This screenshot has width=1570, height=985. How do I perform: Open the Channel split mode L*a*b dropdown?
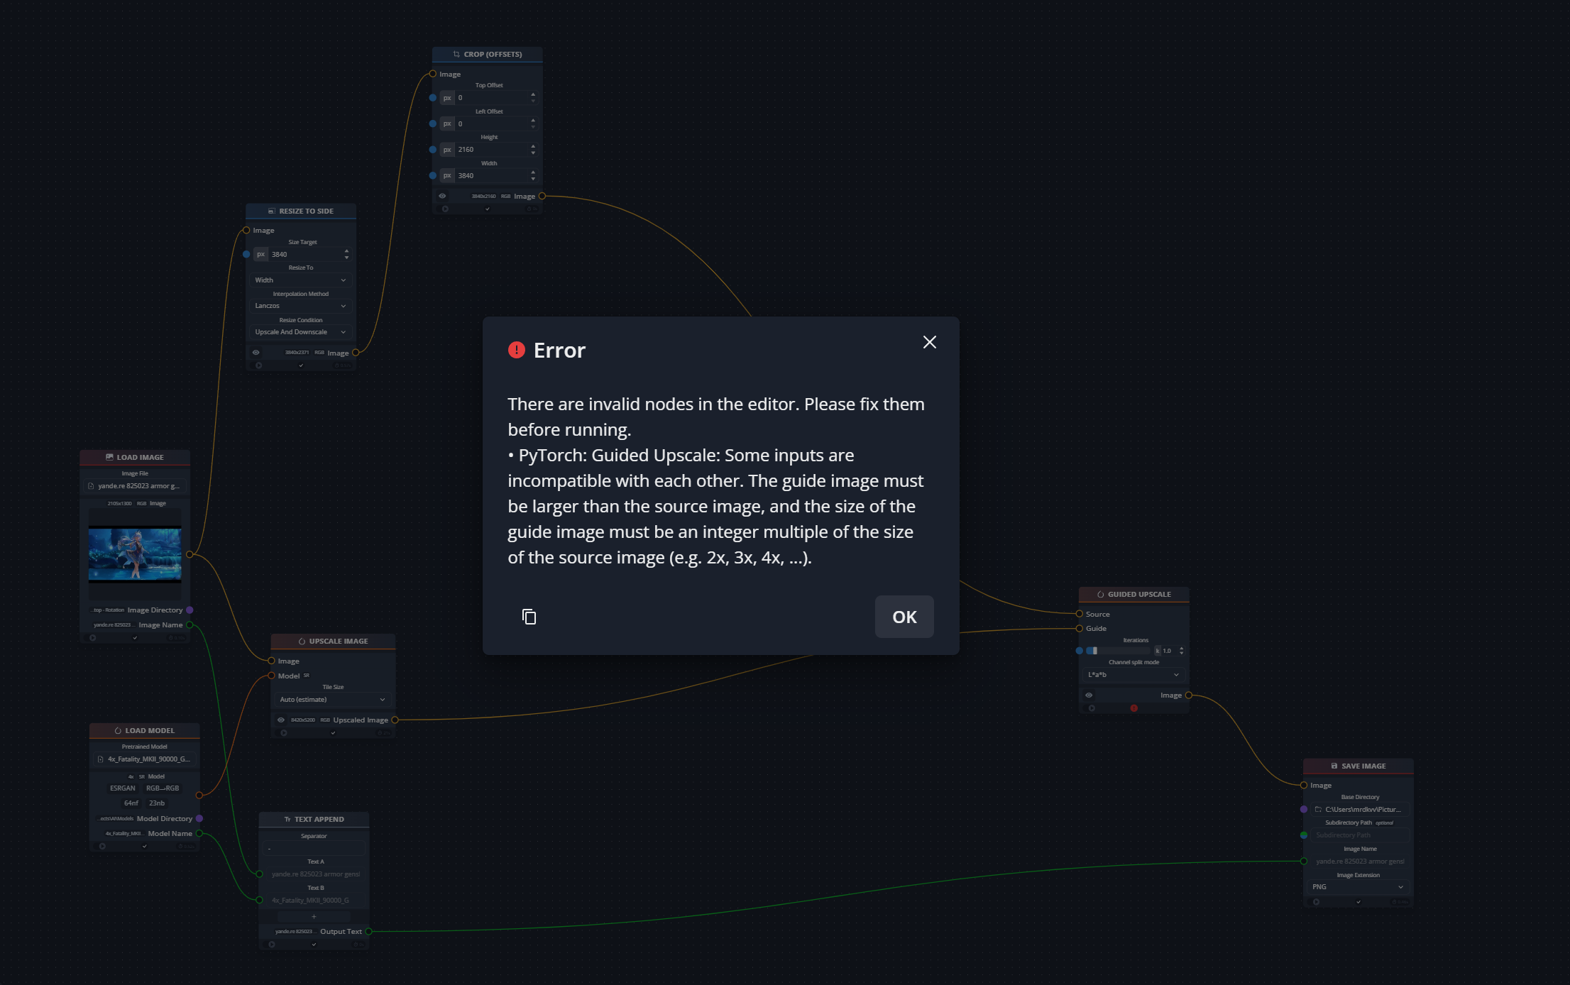coord(1133,675)
